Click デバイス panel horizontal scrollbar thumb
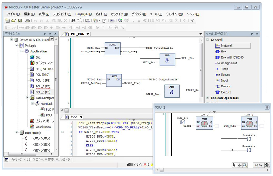This screenshot has height=176, width=273. pyautogui.click(x=22, y=154)
